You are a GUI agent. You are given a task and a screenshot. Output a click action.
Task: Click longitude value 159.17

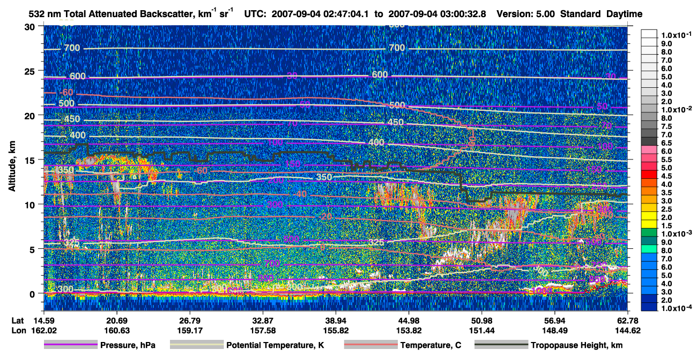coord(189,330)
